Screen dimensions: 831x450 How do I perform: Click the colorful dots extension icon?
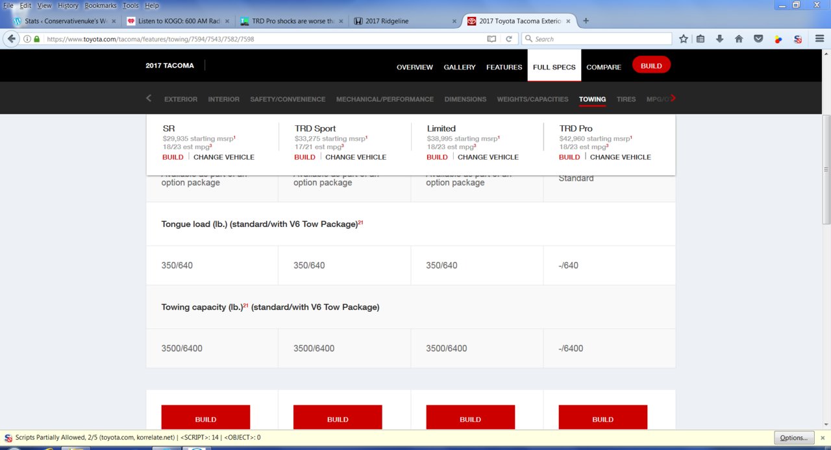coord(778,39)
